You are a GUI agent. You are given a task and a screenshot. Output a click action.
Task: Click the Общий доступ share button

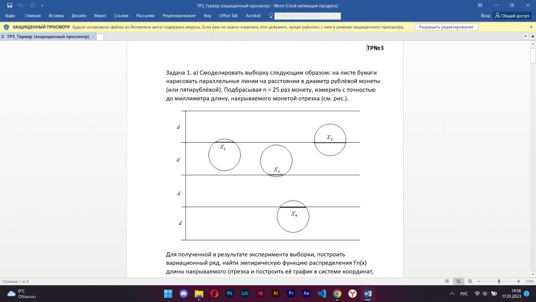[512, 16]
